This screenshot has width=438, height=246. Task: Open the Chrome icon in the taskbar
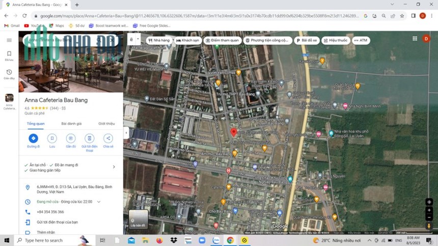[230, 240]
